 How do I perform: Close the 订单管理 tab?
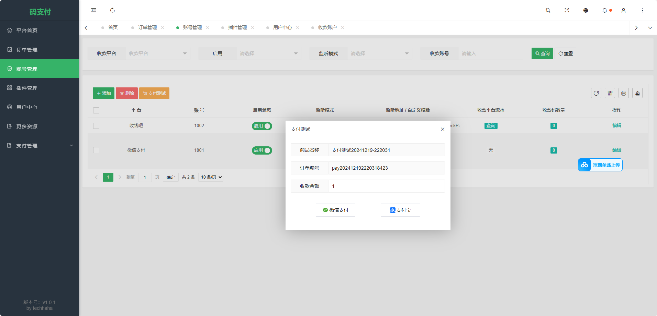coord(163,28)
